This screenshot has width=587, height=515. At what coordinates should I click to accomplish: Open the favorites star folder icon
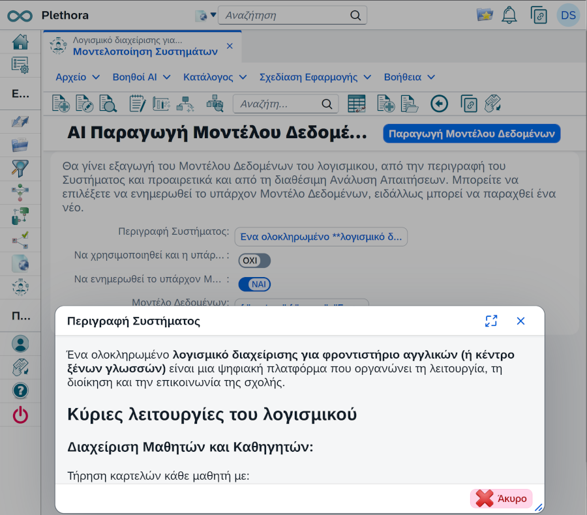[x=485, y=16]
